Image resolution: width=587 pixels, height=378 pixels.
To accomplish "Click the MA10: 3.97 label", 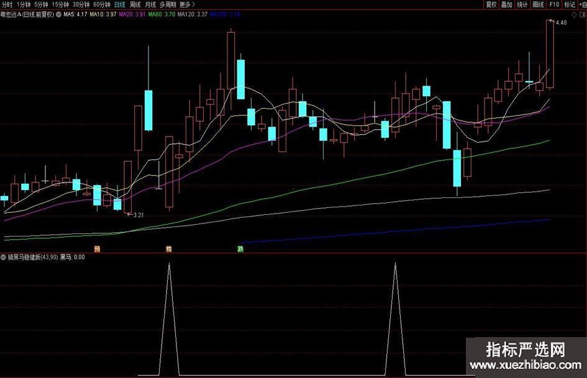I will (103, 15).
